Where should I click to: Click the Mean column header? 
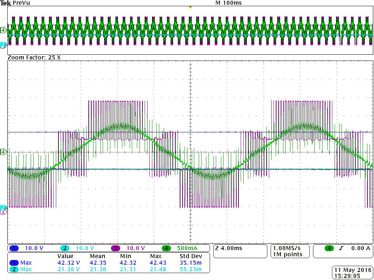pos(97,256)
